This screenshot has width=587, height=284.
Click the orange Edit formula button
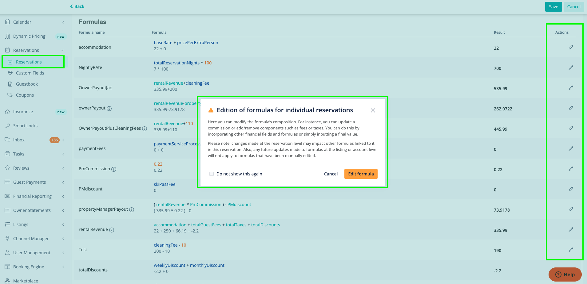[361, 174]
